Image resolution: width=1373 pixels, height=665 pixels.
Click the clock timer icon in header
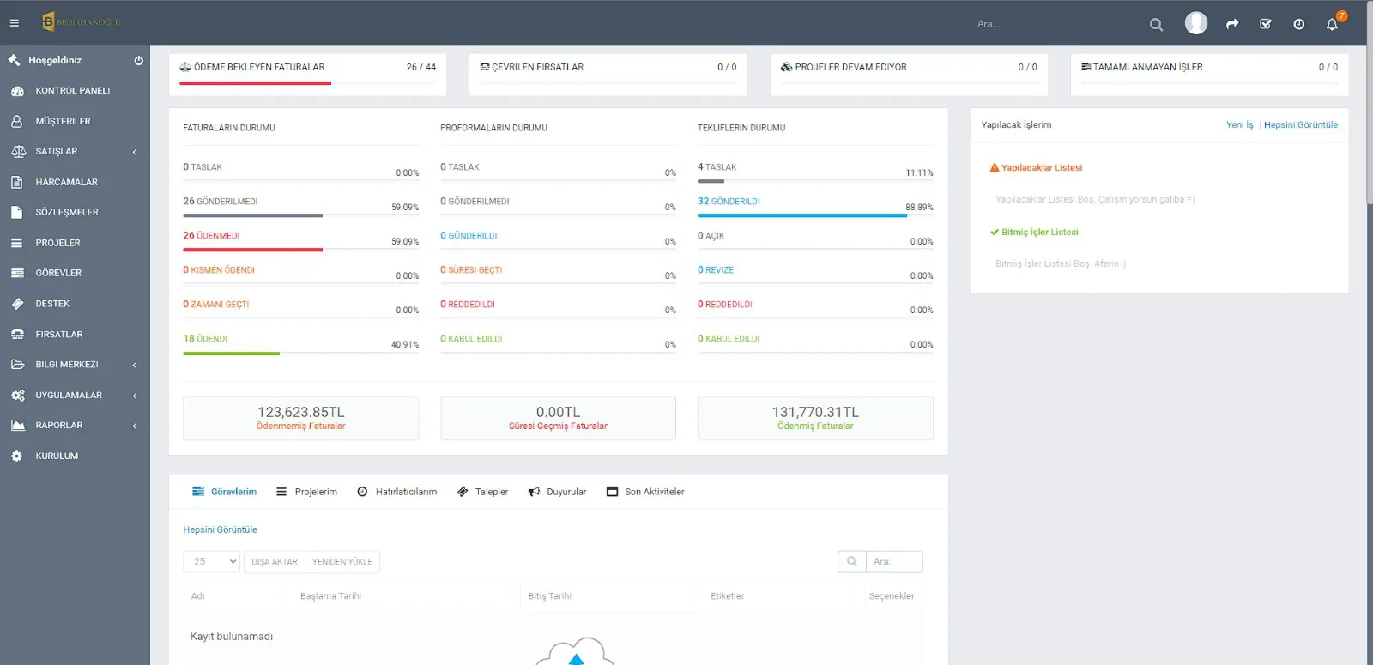coord(1298,24)
